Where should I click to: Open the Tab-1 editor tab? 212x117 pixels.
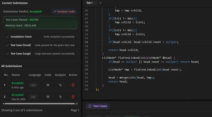pyautogui.click(x=91, y=3)
